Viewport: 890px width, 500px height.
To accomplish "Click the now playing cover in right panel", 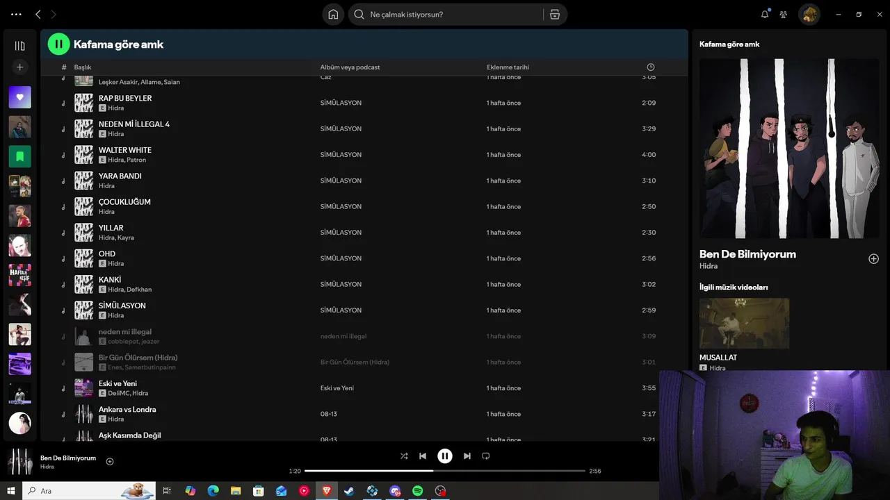I will pos(789,149).
